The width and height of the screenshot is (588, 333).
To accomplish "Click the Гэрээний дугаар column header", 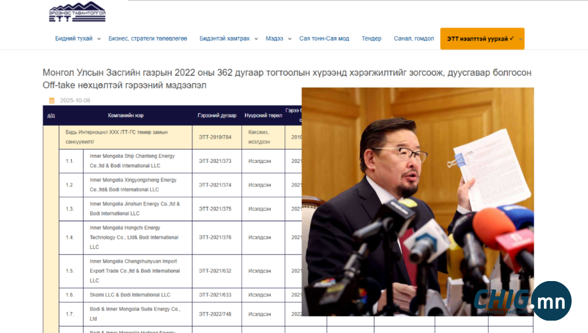I will (x=217, y=115).
